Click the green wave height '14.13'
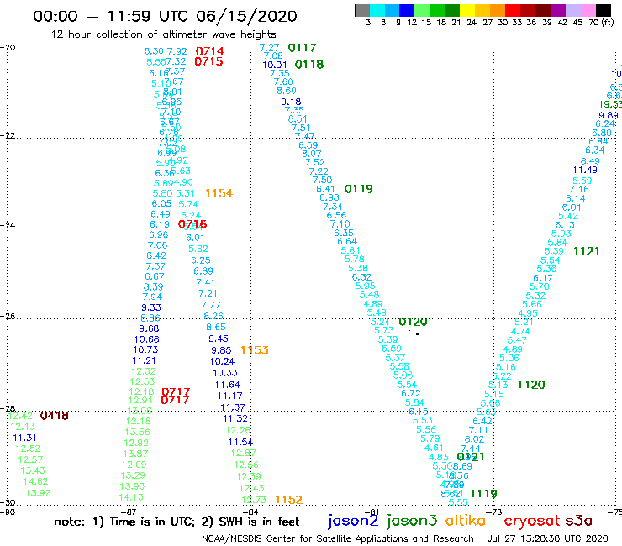Screen dimensions: 622x546 131,497
